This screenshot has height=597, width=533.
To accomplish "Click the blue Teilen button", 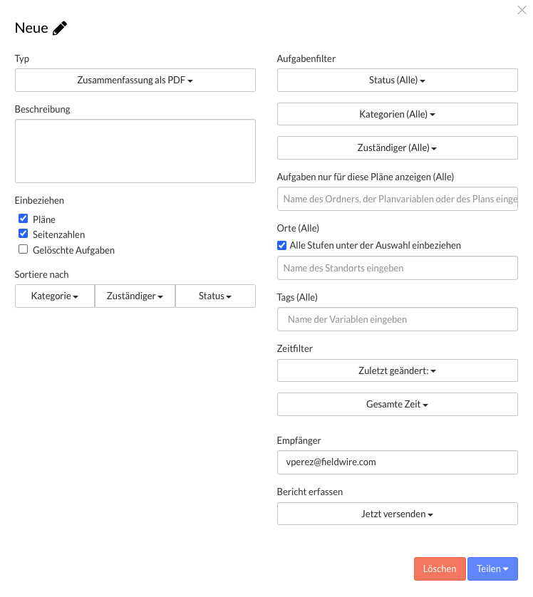I will pyautogui.click(x=492, y=569).
